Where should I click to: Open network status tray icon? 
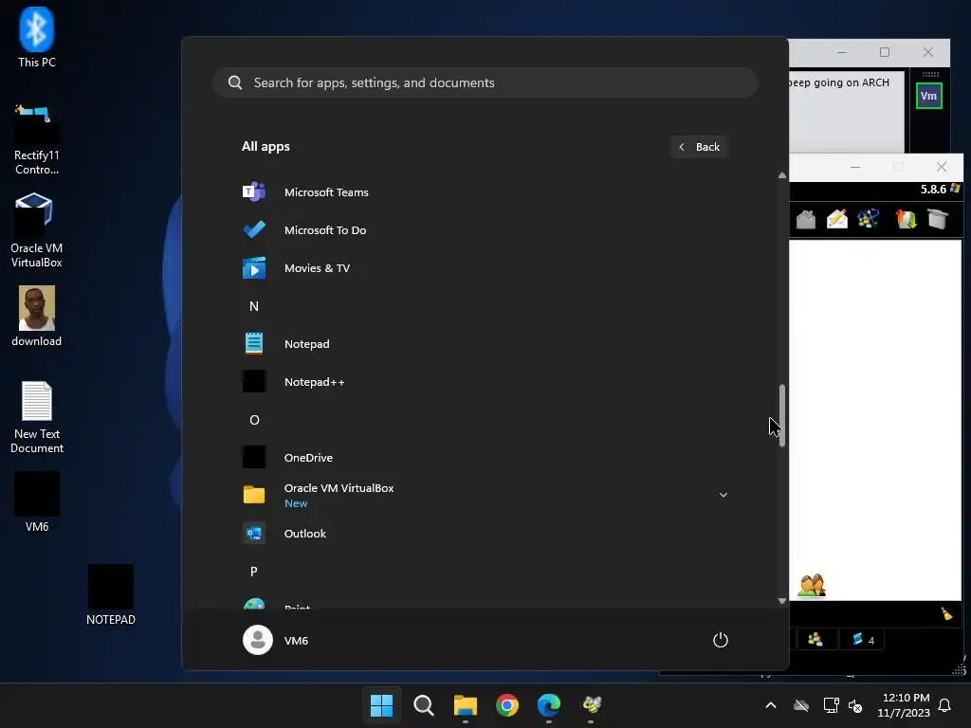coord(831,705)
